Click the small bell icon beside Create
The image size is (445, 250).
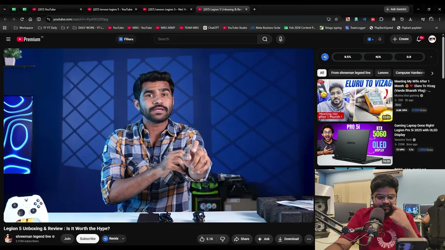point(380,39)
